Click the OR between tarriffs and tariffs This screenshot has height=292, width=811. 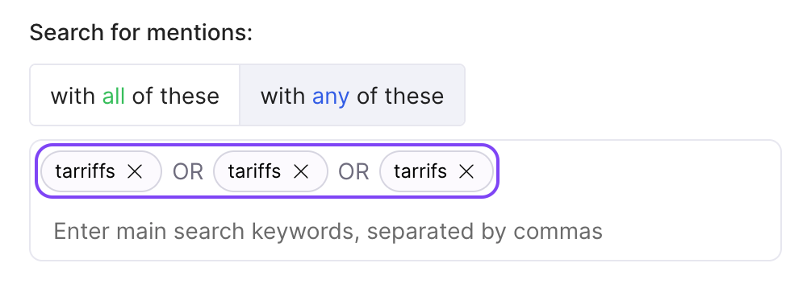188,171
